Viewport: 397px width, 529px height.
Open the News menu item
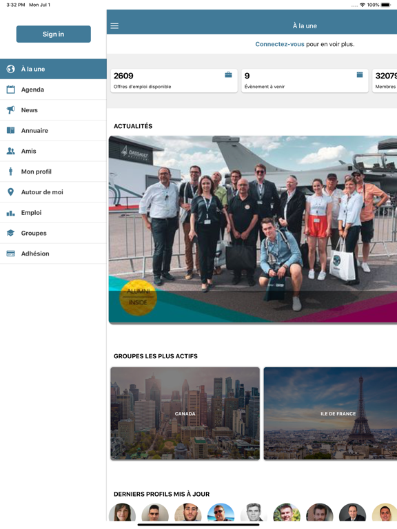coord(53,110)
